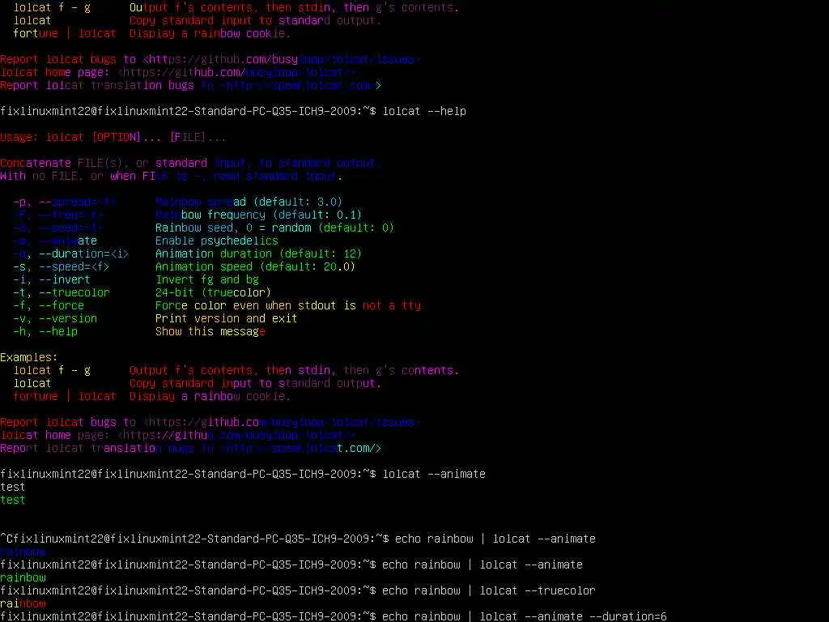
Task: Select the "-h, --help" flag in the options list
Action: (x=45, y=331)
